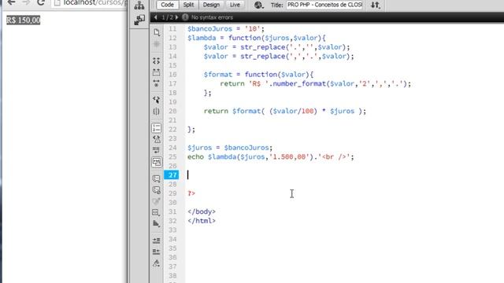The image size is (504, 283).
Task: Click the PHP closing tag '?>' on line 29
Action: (191, 193)
